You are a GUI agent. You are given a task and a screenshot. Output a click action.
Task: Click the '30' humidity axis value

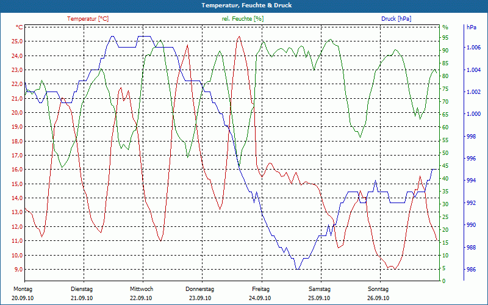(445, 204)
